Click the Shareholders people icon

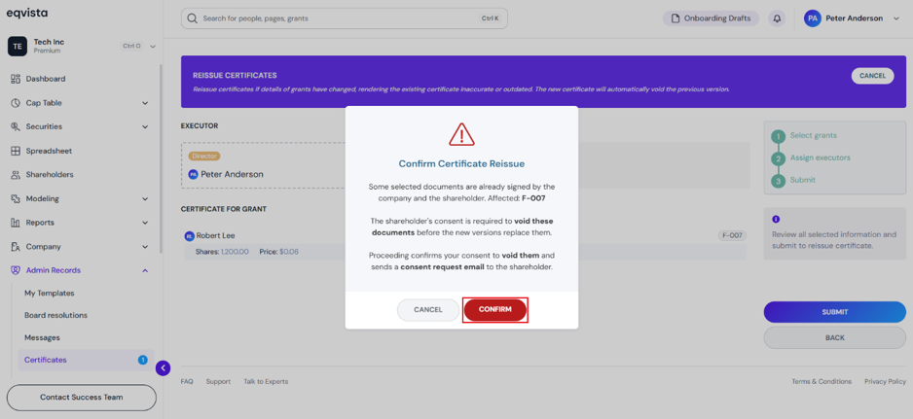tap(16, 175)
